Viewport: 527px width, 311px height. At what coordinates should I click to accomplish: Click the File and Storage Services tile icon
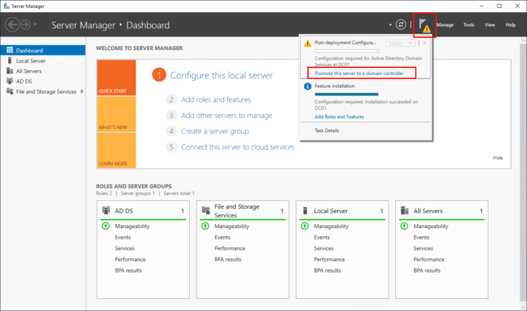[x=205, y=210]
